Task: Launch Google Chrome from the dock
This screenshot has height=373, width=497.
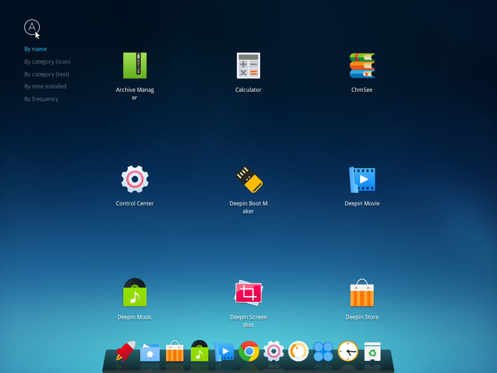Action: tap(248, 351)
